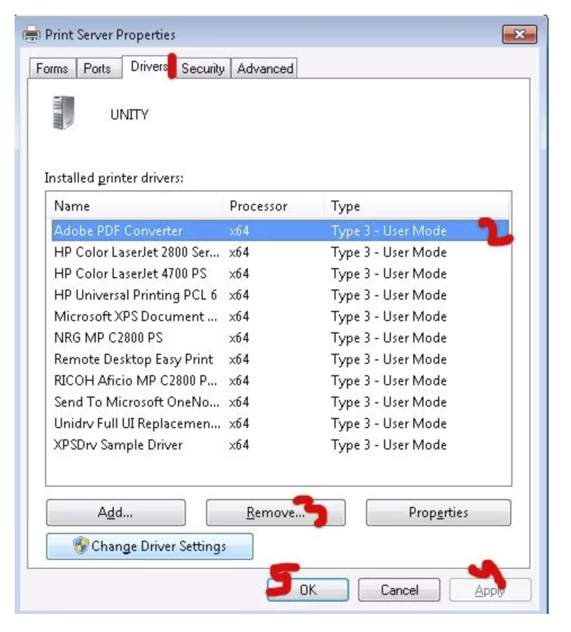Click the Remove... button
Image resolution: width=571 pixels, height=632 pixels.
pos(275,512)
